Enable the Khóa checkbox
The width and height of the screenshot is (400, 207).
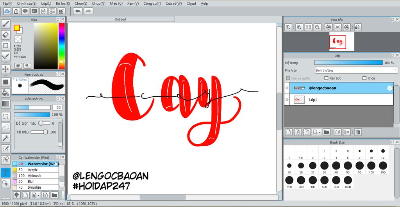click(x=364, y=78)
